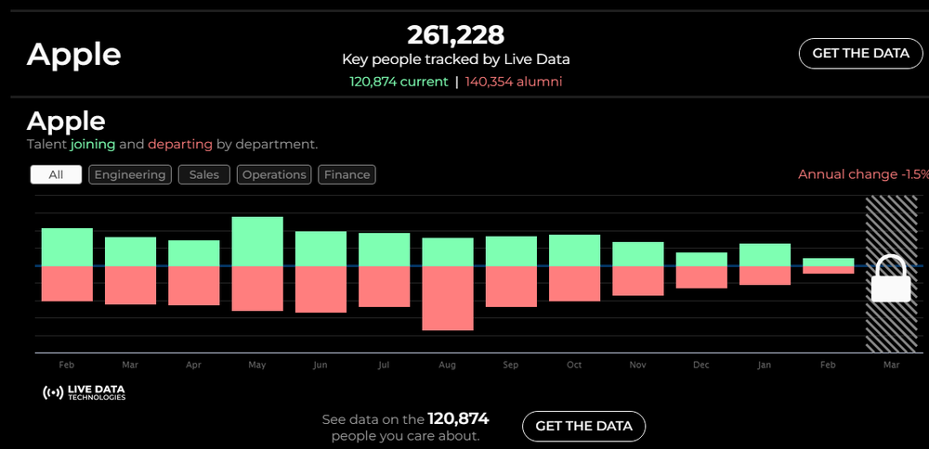Click the red departing bar for April

(x=194, y=286)
